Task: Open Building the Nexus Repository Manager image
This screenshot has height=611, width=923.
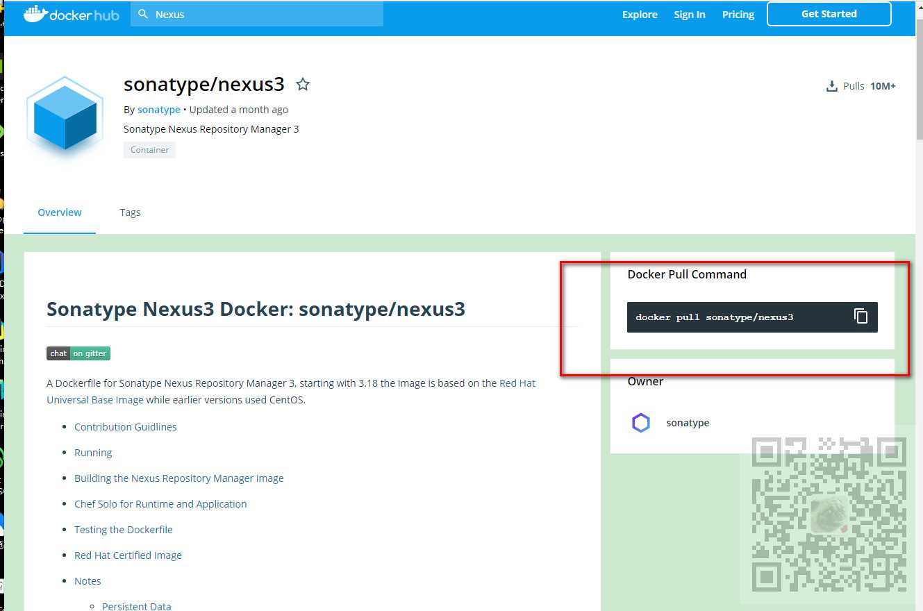Action: tap(179, 478)
